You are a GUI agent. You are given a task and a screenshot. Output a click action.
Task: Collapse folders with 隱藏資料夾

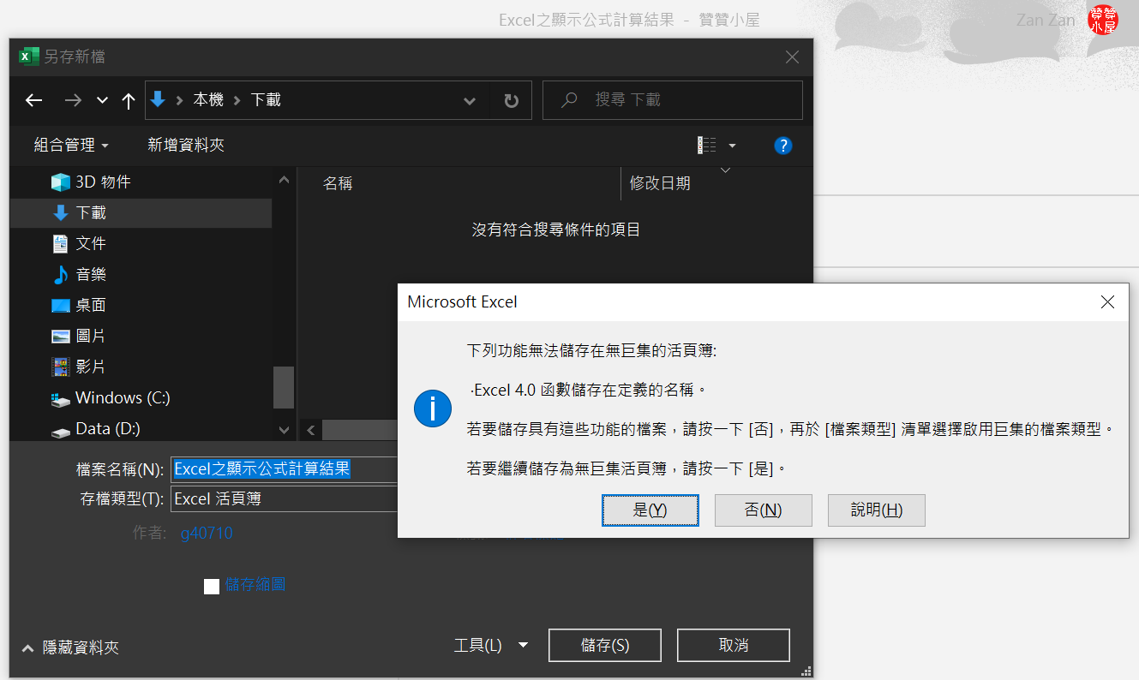tap(70, 648)
